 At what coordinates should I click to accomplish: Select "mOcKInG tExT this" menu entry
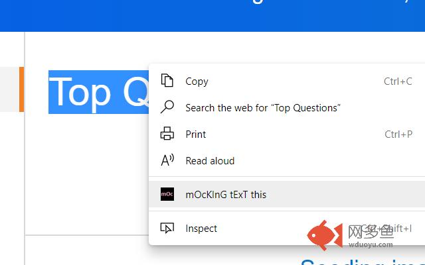pyautogui.click(x=287, y=194)
